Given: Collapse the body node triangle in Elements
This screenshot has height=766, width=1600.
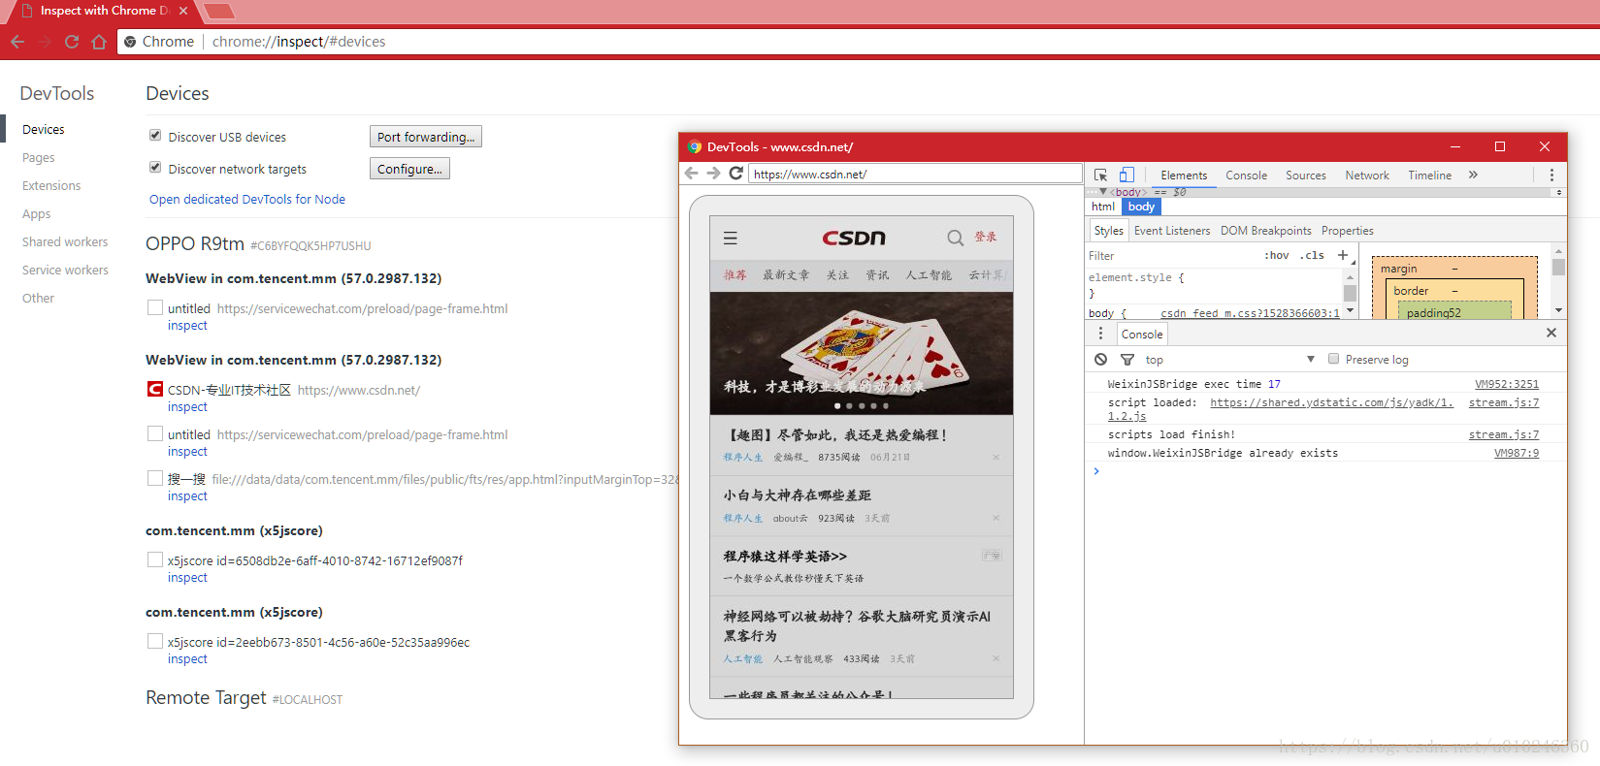Looking at the screenshot, I should click(1103, 192).
